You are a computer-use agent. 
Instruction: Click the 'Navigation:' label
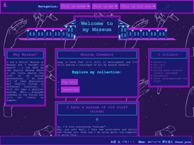click(48, 6)
